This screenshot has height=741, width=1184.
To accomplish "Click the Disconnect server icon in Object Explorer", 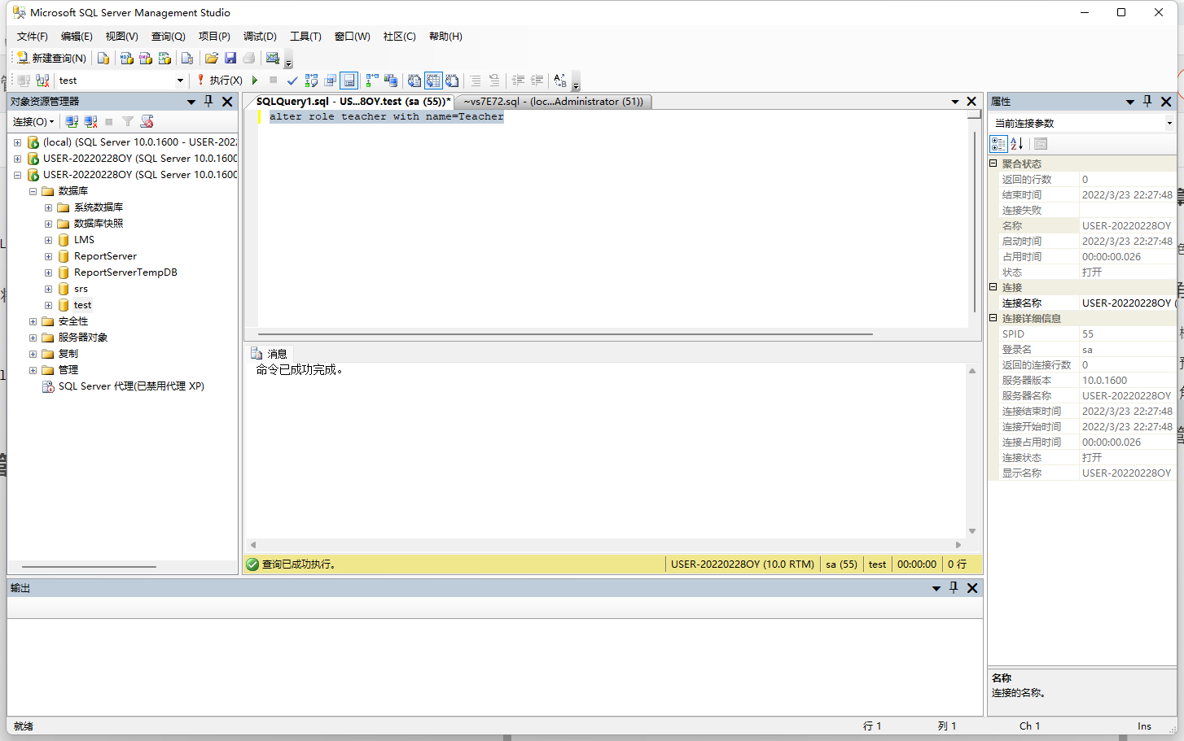I will click(90, 121).
